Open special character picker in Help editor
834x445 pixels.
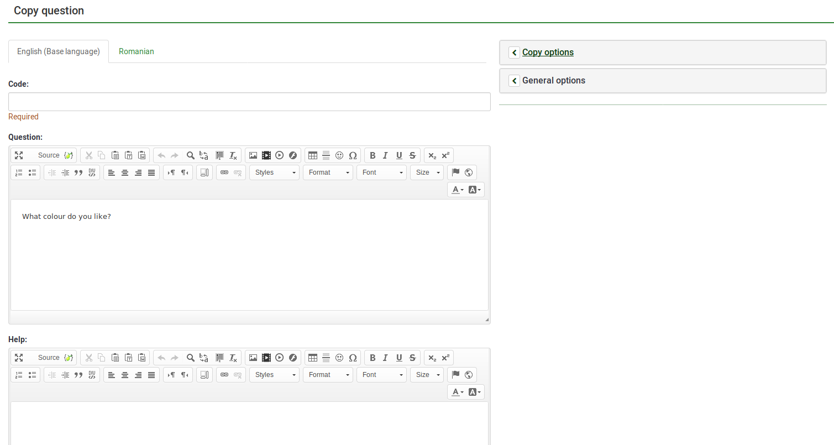(353, 358)
